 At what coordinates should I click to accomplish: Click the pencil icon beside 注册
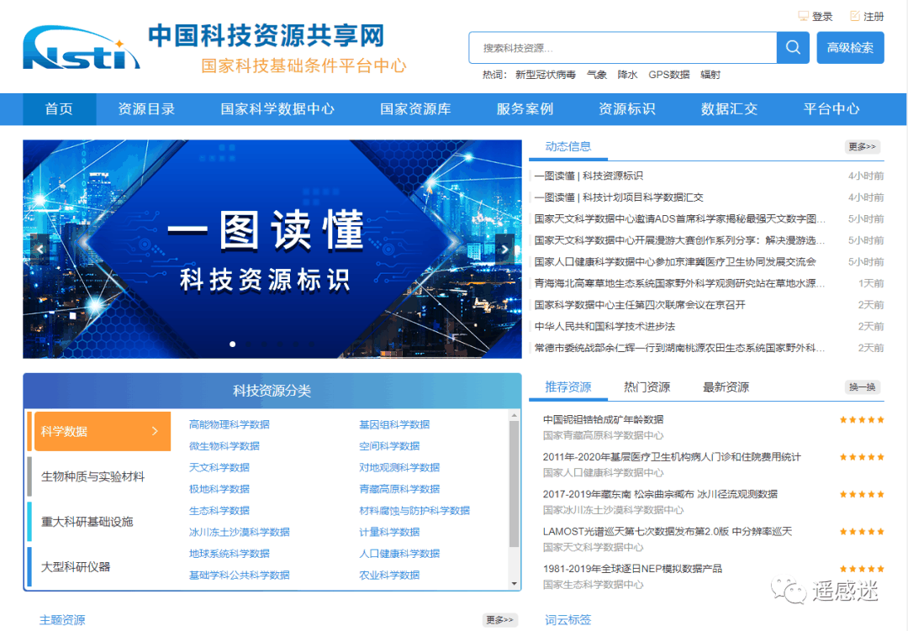pos(855,15)
